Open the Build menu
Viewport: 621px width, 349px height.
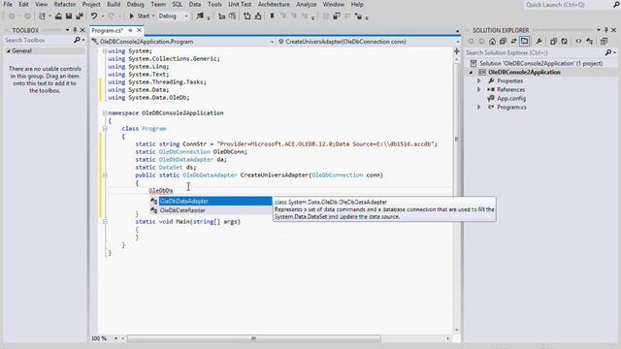tap(114, 4)
